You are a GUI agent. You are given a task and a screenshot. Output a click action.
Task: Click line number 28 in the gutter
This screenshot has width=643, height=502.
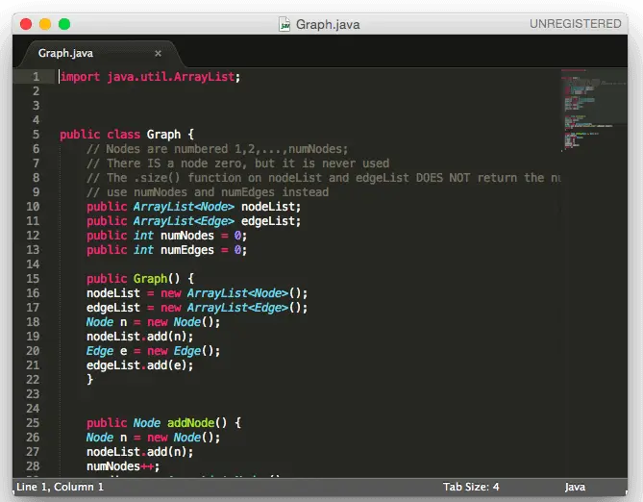(x=33, y=466)
